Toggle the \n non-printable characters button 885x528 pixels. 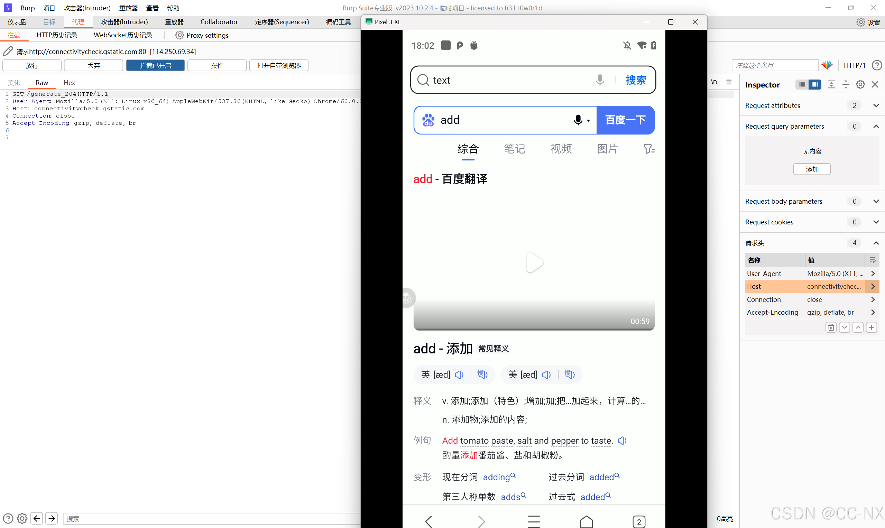714,82
